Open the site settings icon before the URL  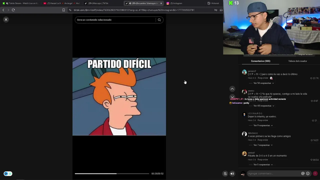point(70,10)
